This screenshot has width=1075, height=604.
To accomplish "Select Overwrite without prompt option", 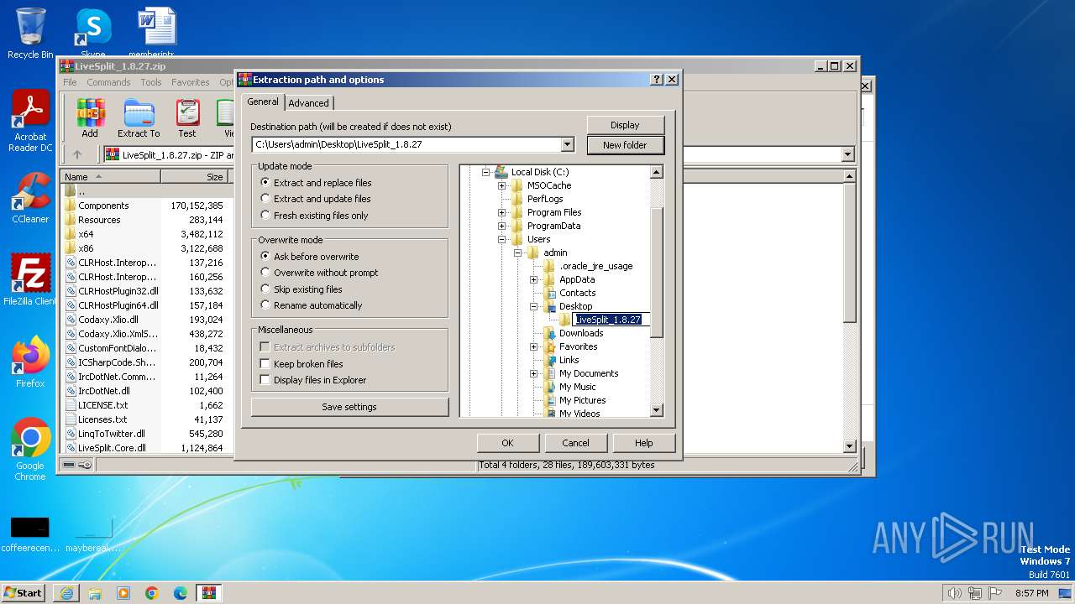I will tap(319, 273).
